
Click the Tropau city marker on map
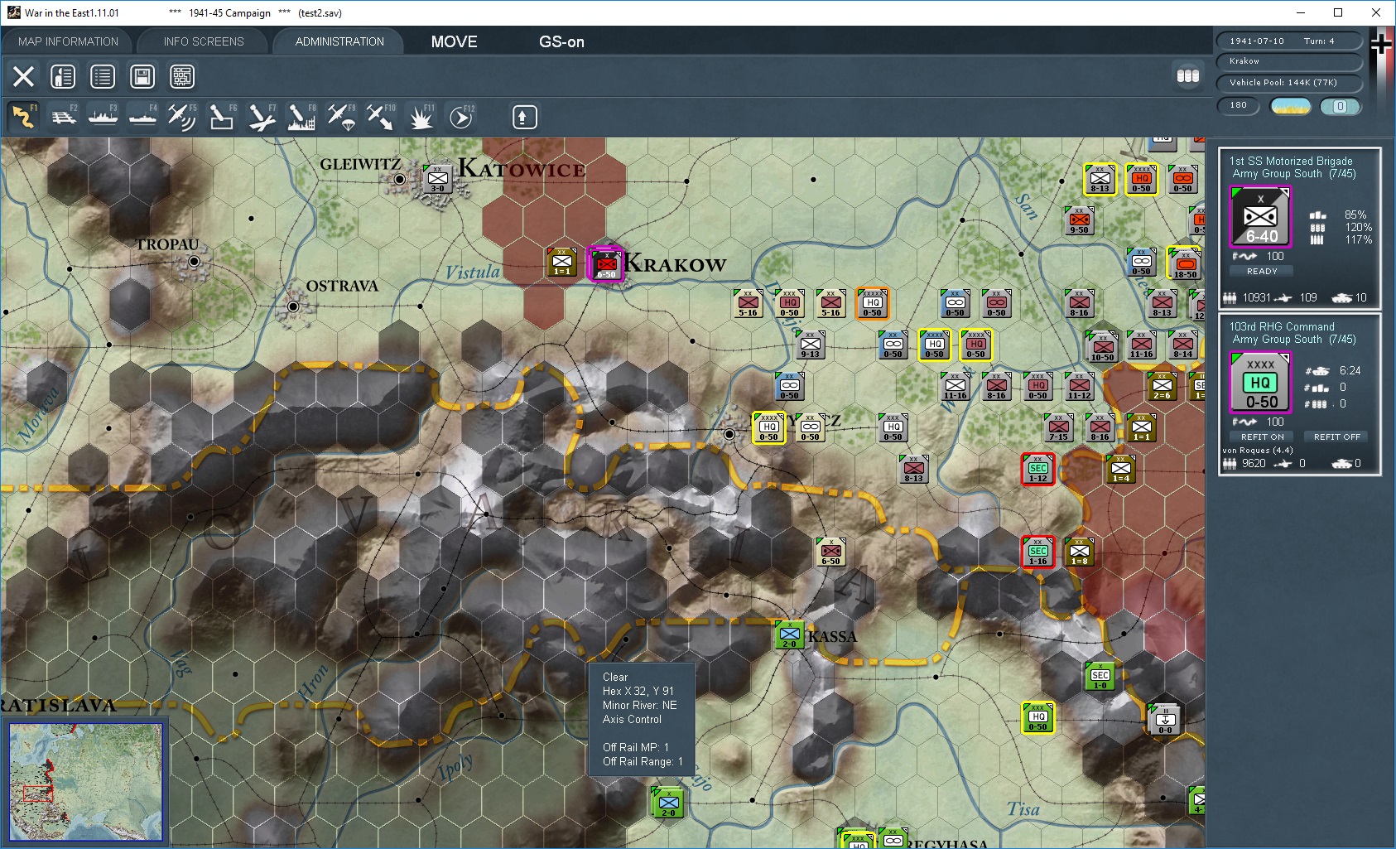click(x=194, y=261)
